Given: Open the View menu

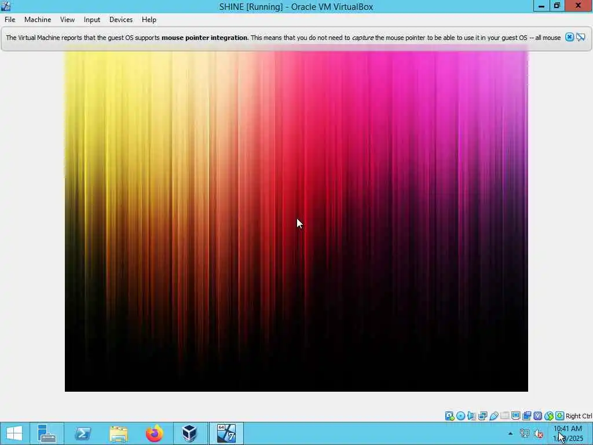Looking at the screenshot, I should 67,20.
